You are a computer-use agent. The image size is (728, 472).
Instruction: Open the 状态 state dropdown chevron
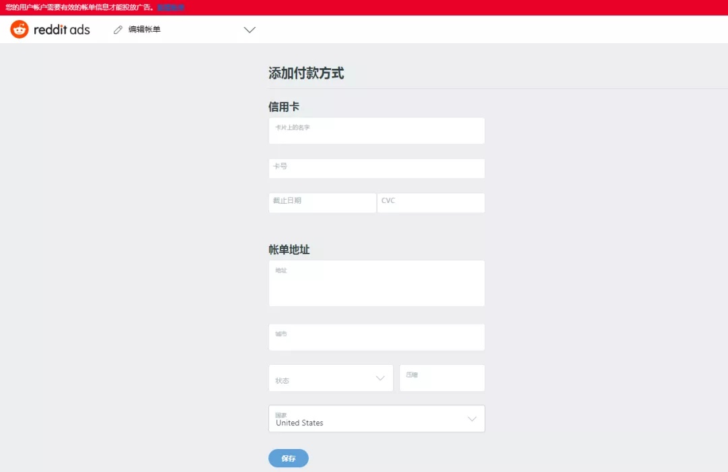(382, 378)
